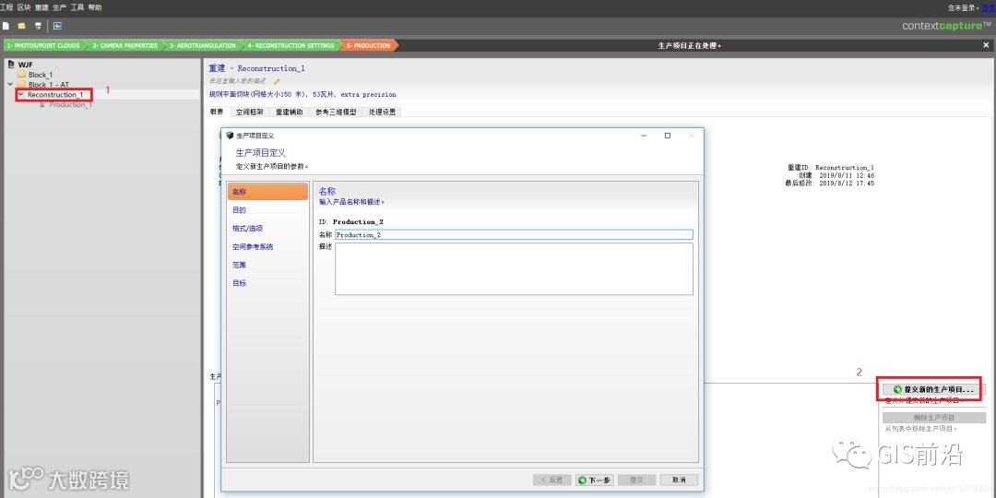Click the 取消 cancel button
This screenshot has width=996, height=498.
tap(679, 480)
